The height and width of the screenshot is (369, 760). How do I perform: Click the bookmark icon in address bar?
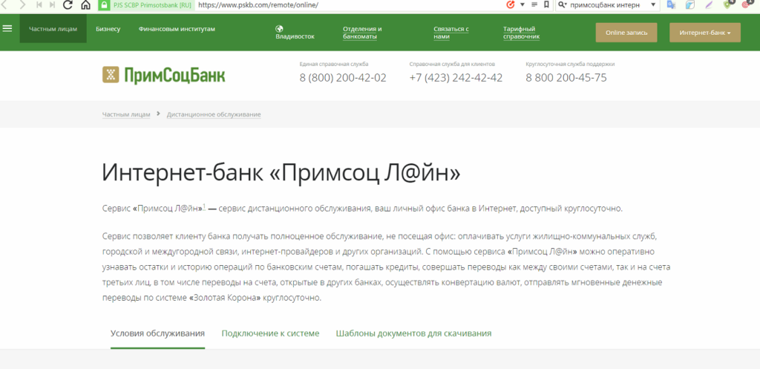(546, 5)
